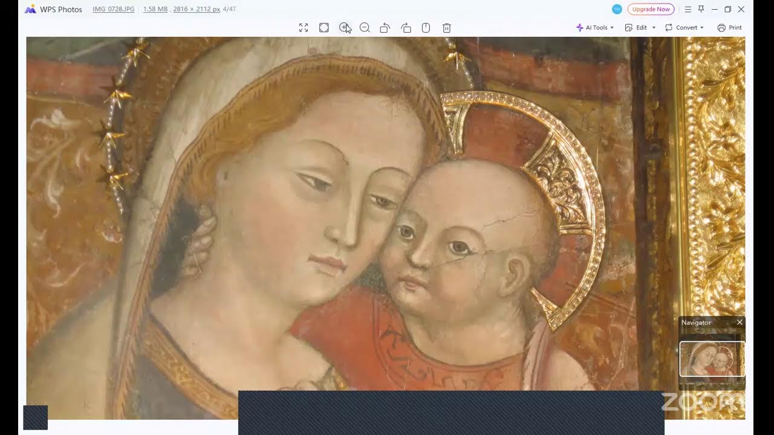774x435 pixels.
Task: Open the AI Tools dropdown
Action: coord(595,28)
